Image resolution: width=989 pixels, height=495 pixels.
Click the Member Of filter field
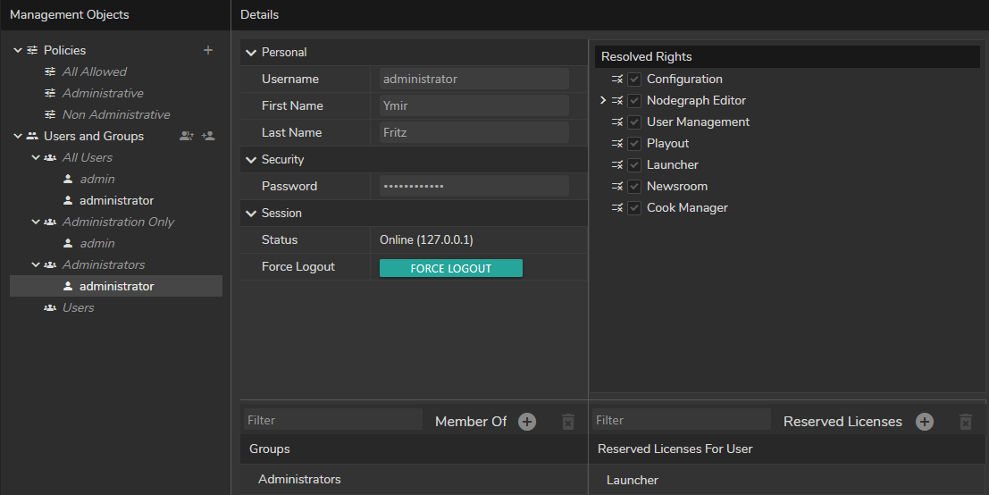[332, 420]
